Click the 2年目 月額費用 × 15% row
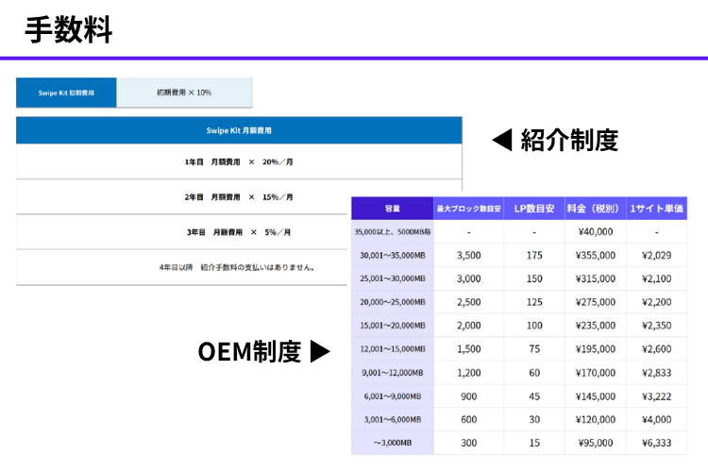The image size is (708, 472). pos(239,197)
